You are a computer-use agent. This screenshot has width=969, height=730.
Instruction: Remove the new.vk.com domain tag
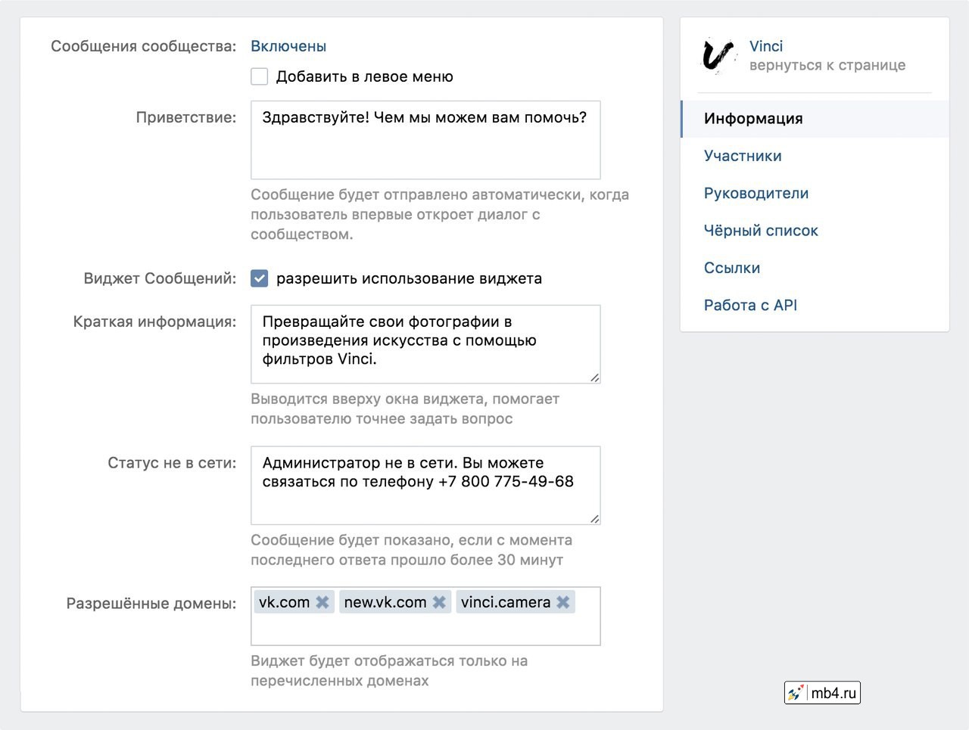[439, 602]
